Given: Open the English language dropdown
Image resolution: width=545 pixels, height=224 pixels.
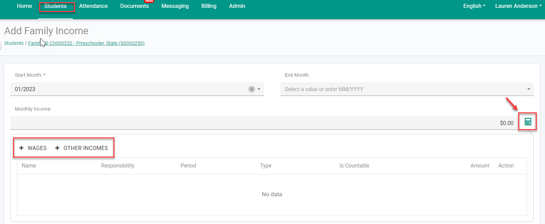Looking at the screenshot, I should 474,6.
